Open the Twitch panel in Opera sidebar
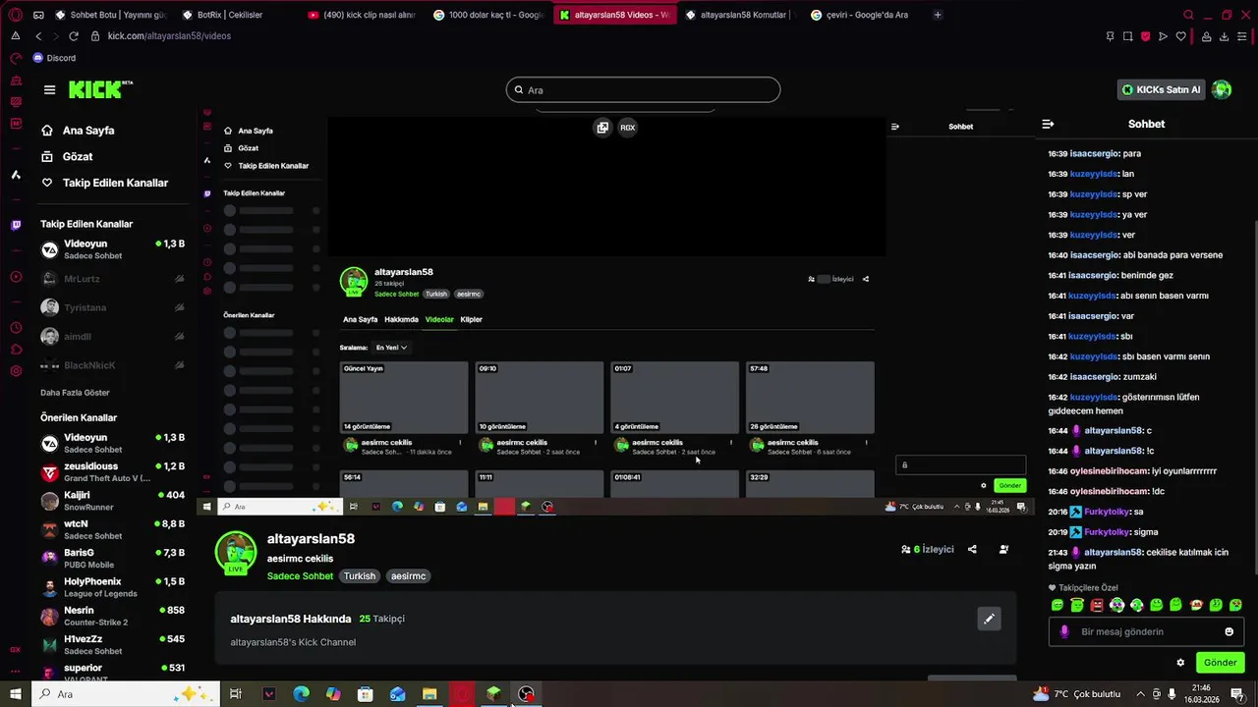The image size is (1258, 707). (16, 225)
